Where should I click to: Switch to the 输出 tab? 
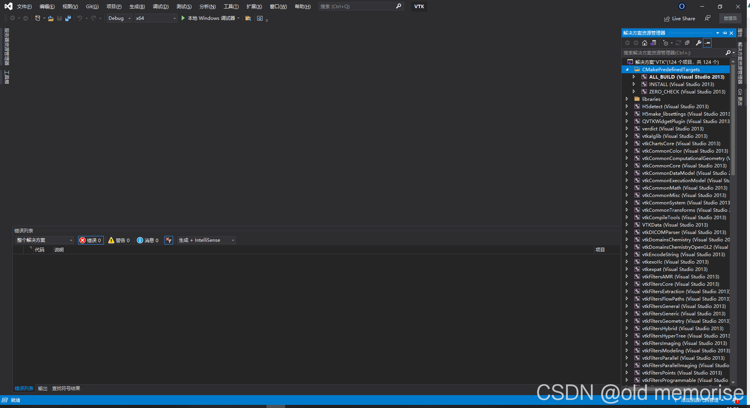click(x=42, y=388)
